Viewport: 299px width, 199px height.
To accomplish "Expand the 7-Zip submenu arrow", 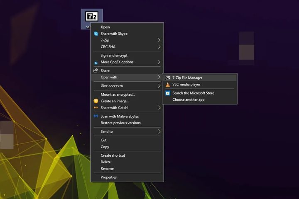I will pos(159,40).
